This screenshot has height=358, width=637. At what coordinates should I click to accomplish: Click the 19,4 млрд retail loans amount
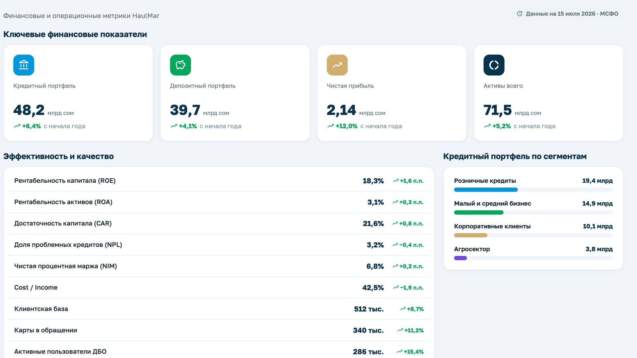coord(598,181)
